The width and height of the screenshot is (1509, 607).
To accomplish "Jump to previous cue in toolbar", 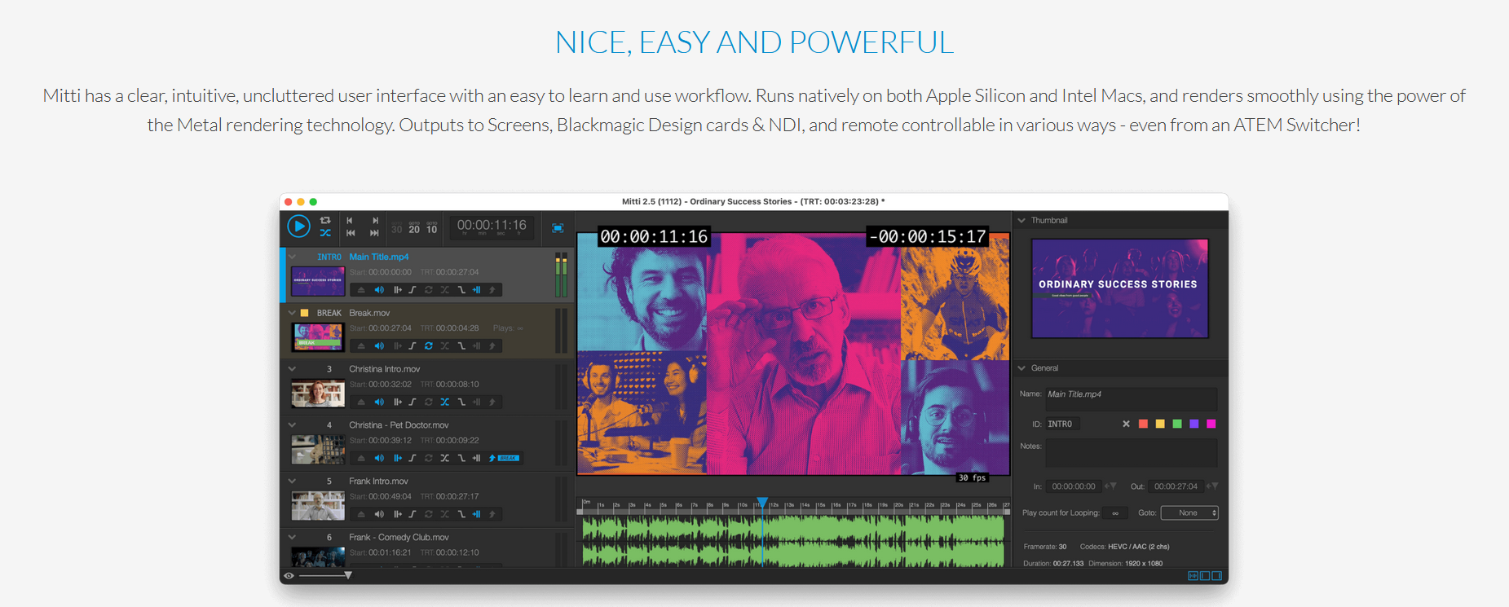I will (x=350, y=220).
